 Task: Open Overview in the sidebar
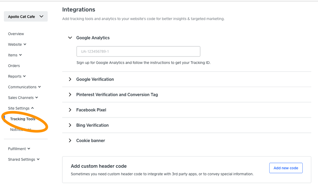pyautogui.click(x=16, y=34)
